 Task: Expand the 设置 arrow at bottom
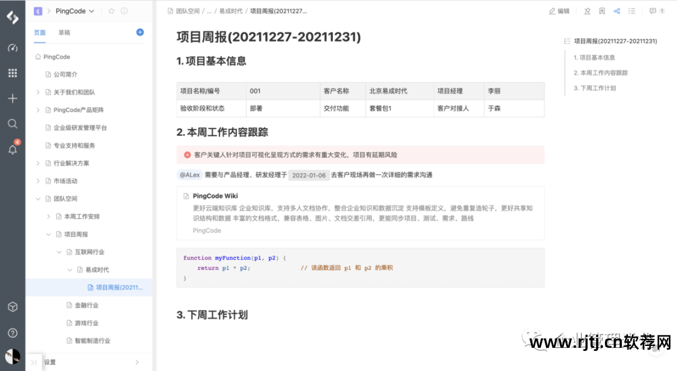point(137,362)
